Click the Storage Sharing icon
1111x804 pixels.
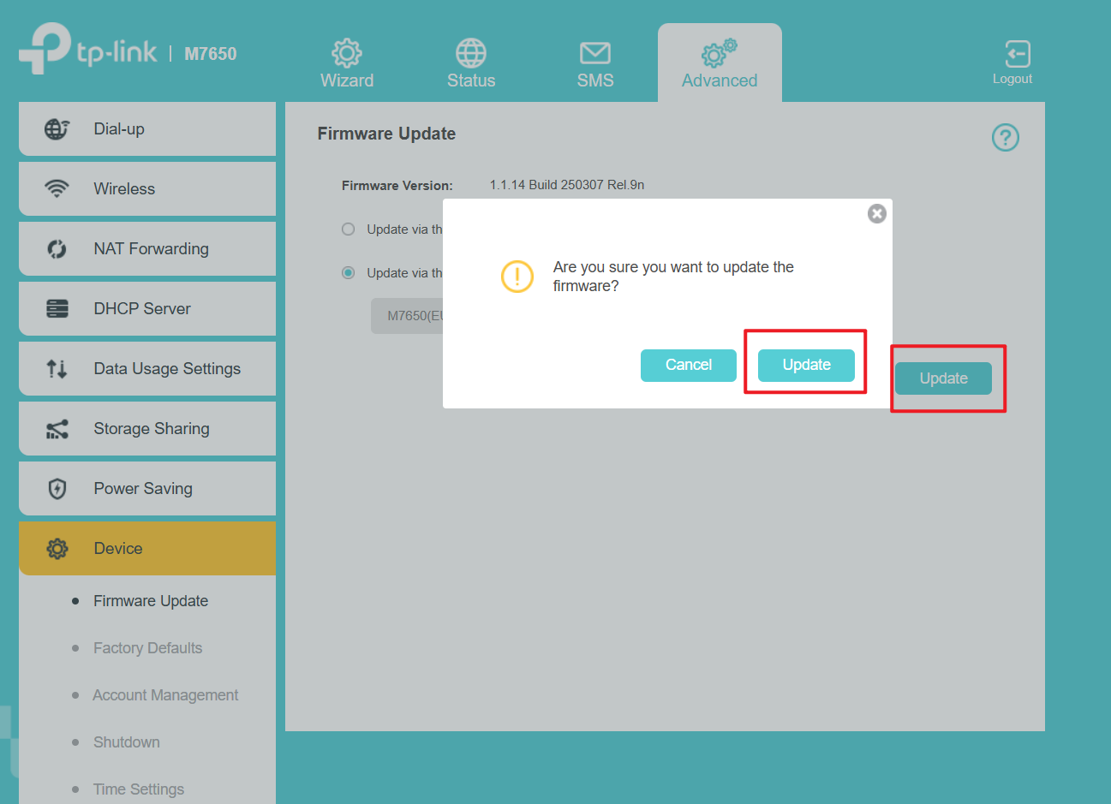57,429
